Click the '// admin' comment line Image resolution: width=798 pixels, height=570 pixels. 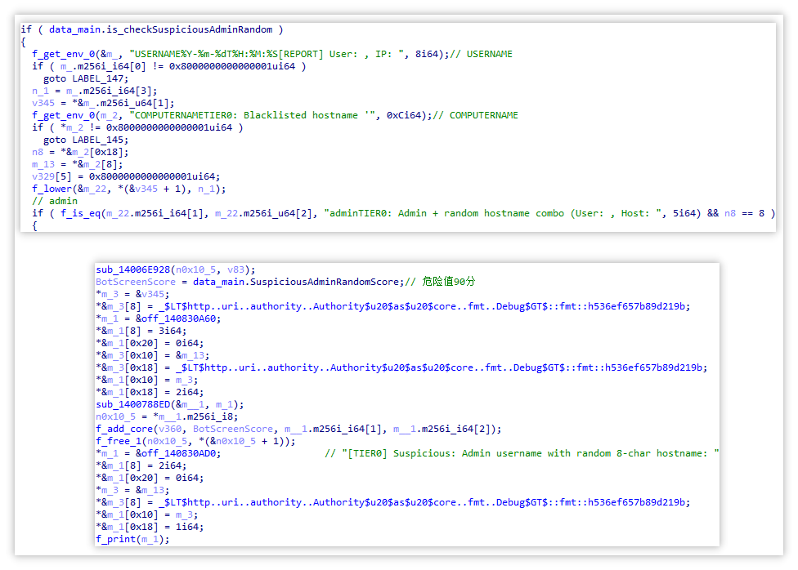55,201
